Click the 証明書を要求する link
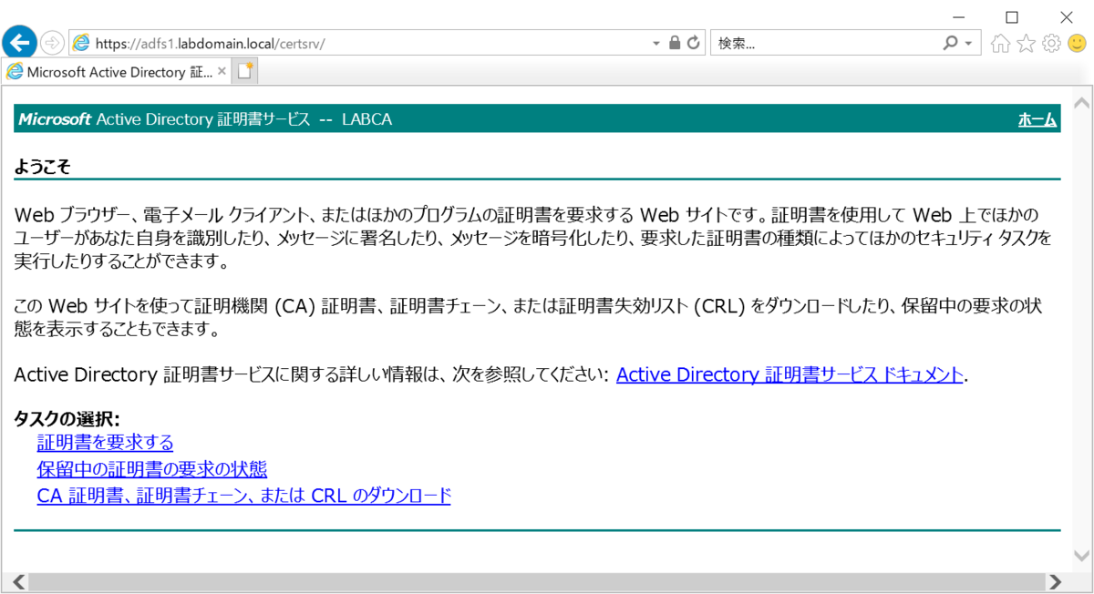Screen dimensions: 1094x594 [x=105, y=443]
